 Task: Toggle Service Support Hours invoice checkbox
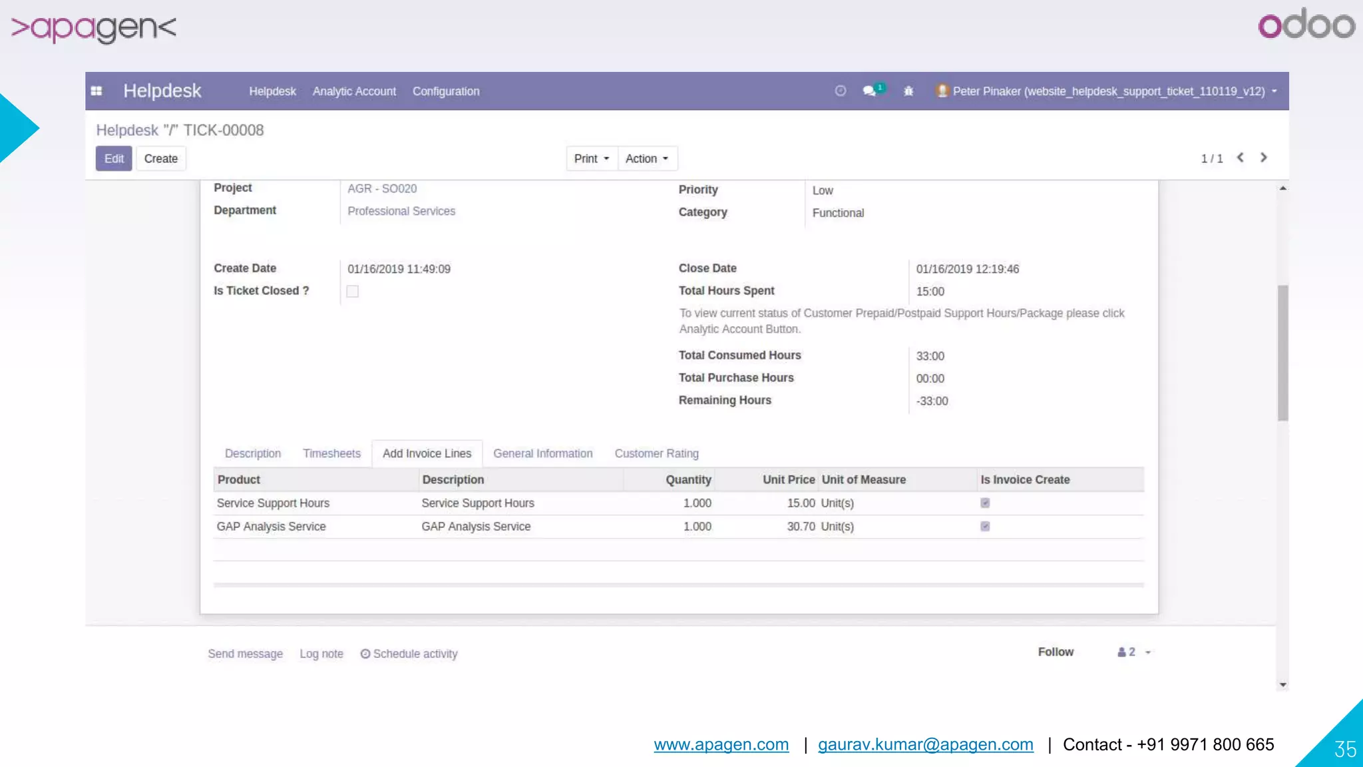pos(985,503)
